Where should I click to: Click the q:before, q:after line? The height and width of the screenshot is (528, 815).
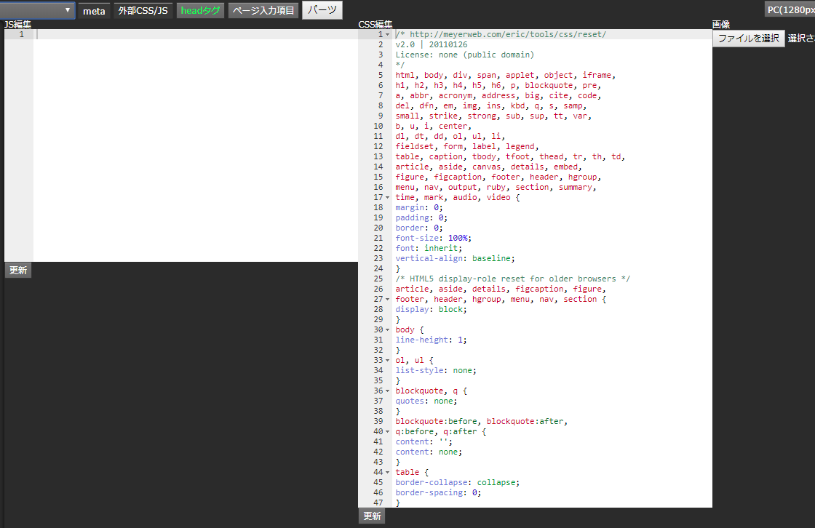click(441, 432)
